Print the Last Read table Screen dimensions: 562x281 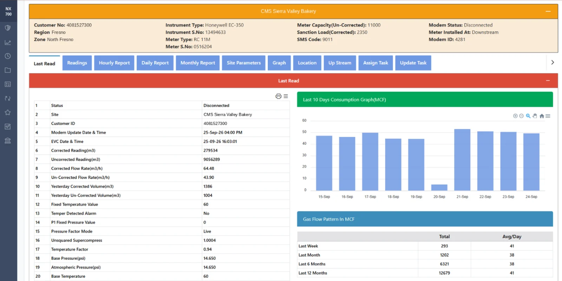tap(279, 96)
